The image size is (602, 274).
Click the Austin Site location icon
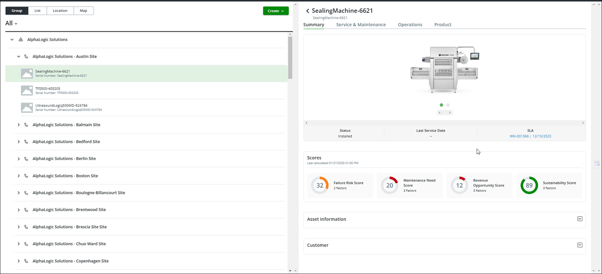tap(26, 56)
